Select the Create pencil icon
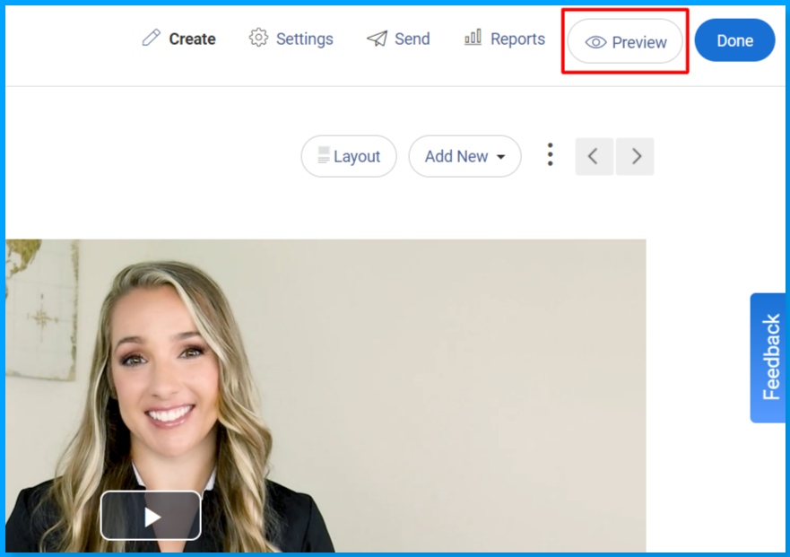 click(x=151, y=39)
